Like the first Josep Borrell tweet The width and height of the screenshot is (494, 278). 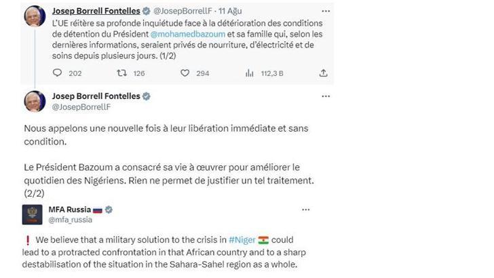pos(183,73)
